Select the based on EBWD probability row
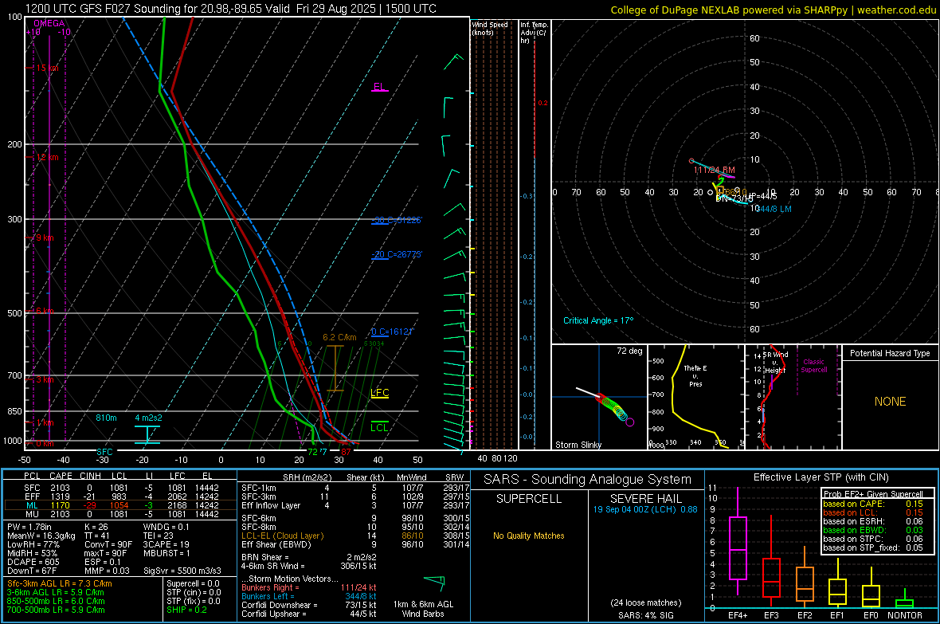The width and height of the screenshot is (940, 624). (873, 530)
